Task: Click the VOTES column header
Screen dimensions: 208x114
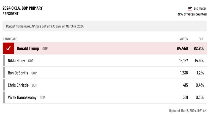Action: (184, 39)
